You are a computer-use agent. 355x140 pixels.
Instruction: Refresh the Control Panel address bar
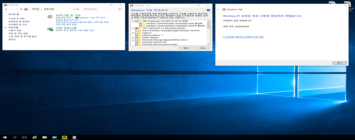[78, 9]
